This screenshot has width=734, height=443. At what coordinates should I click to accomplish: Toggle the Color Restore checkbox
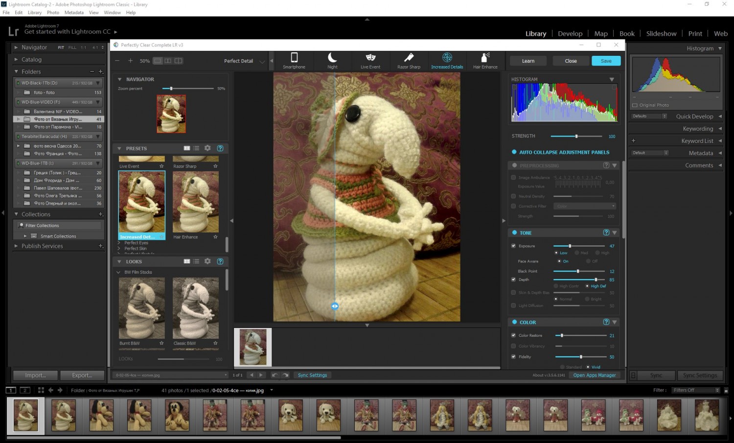[x=513, y=335]
